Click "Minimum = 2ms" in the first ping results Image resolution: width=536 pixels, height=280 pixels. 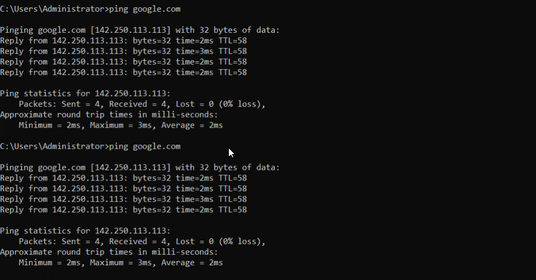pos(51,125)
